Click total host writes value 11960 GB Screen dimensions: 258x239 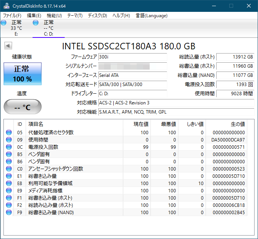(x=235, y=66)
